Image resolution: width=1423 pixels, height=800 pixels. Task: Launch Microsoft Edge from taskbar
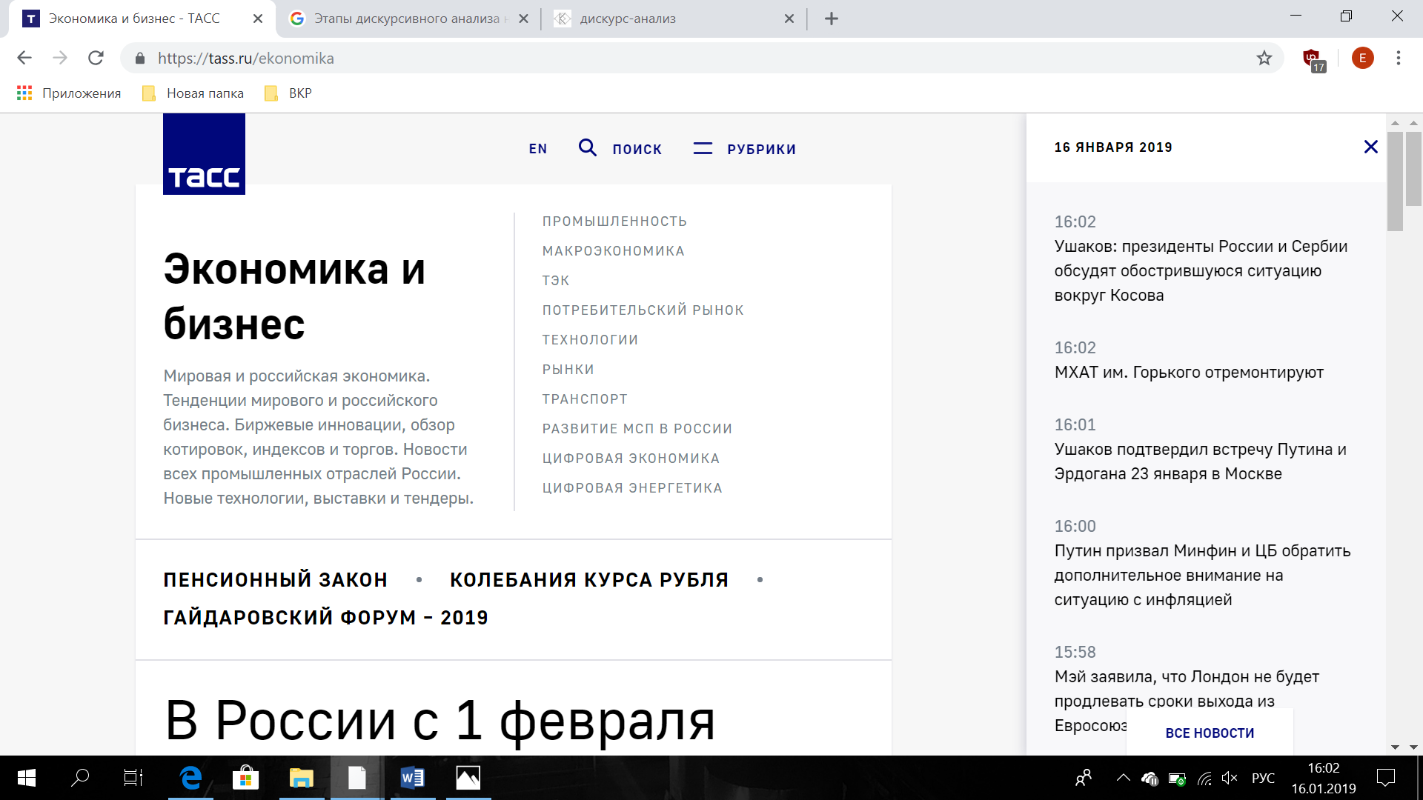tap(190, 778)
